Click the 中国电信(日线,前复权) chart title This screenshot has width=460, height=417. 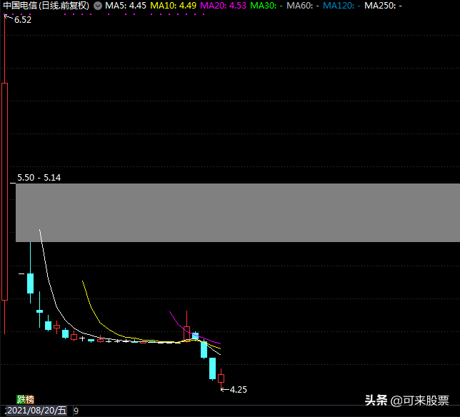click(46, 6)
